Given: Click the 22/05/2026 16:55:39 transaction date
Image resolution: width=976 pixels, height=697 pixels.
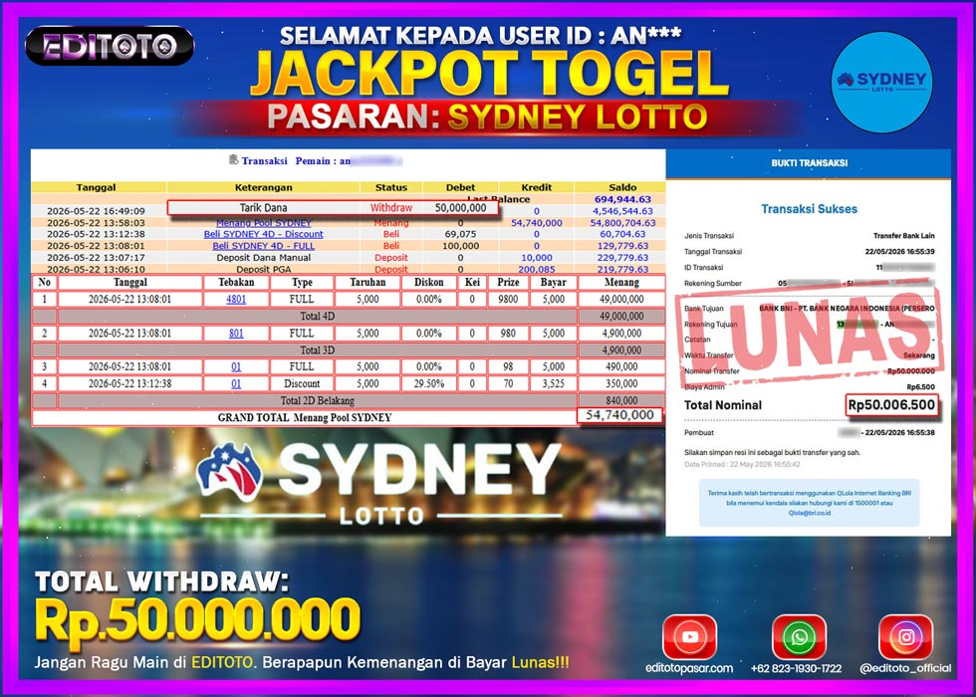Looking at the screenshot, I should click(899, 252).
